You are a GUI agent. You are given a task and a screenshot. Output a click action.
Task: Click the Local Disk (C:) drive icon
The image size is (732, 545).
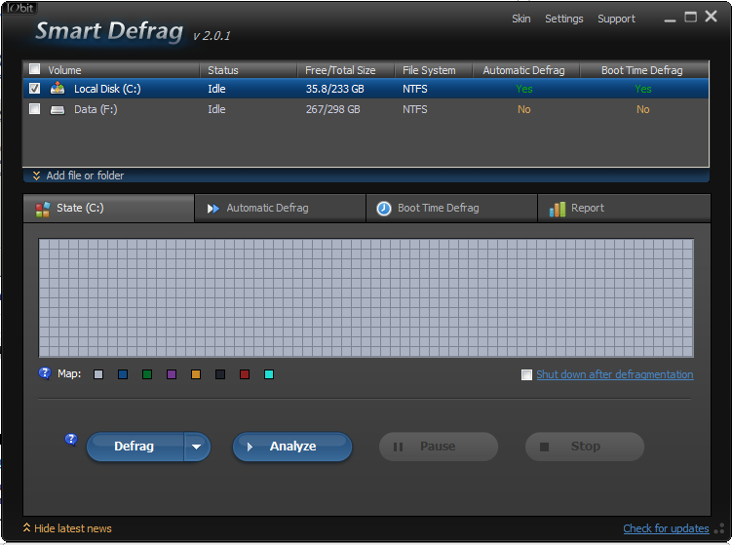58,88
